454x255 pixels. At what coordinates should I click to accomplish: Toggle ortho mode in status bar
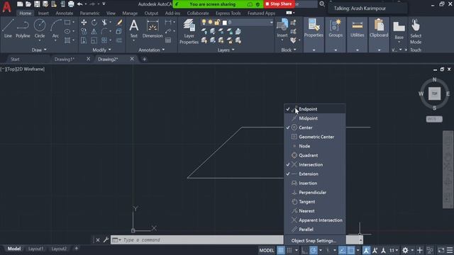304,250
